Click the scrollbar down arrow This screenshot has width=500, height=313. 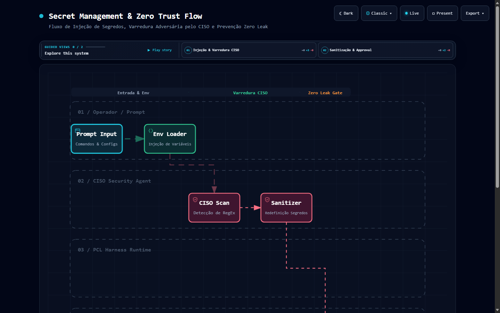tap(497, 310)
